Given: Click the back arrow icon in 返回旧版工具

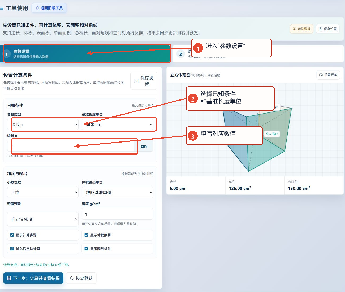Looking at the screenshot, I should (37, 8).
